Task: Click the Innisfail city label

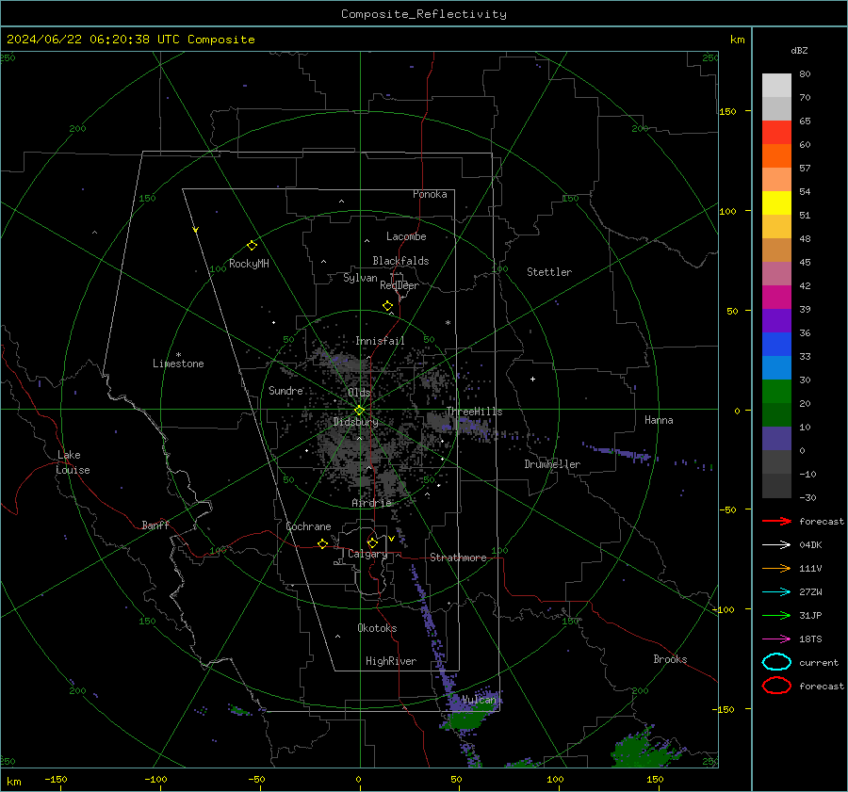Action: coord(380,341)
